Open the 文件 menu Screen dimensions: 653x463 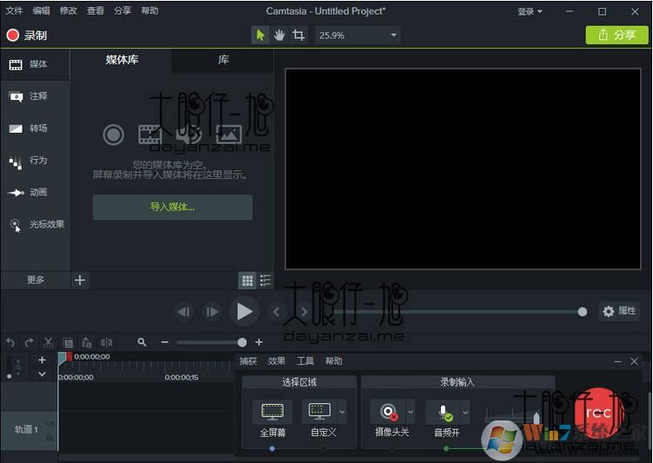14,11
